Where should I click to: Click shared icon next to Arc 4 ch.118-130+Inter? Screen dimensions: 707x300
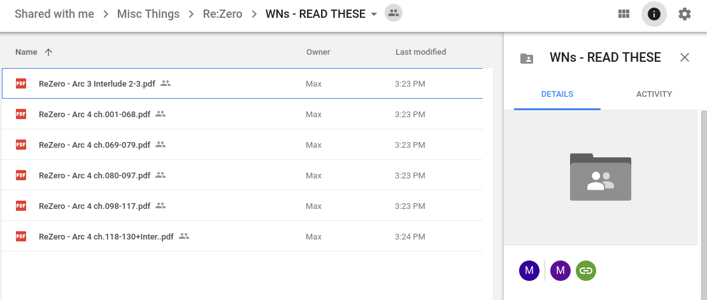point(184,236)
